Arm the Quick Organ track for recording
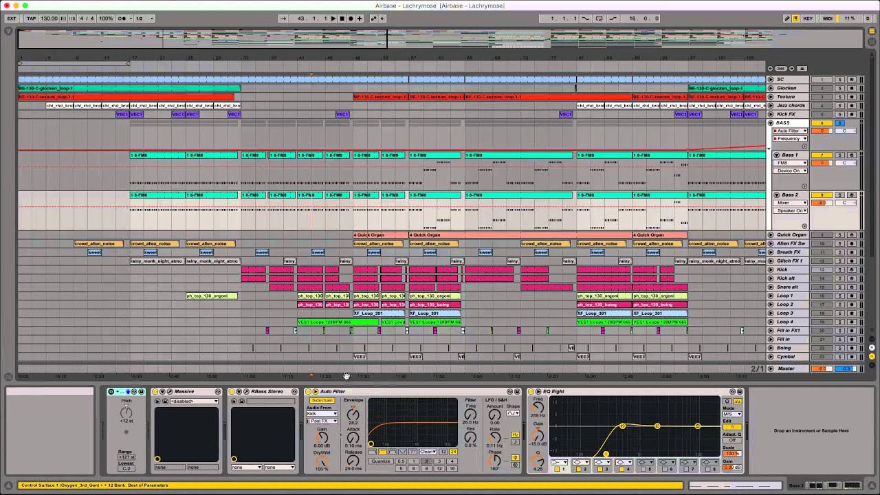Image resolution: width=880 pixels, height=495 pixels. [x=852, y=235]
